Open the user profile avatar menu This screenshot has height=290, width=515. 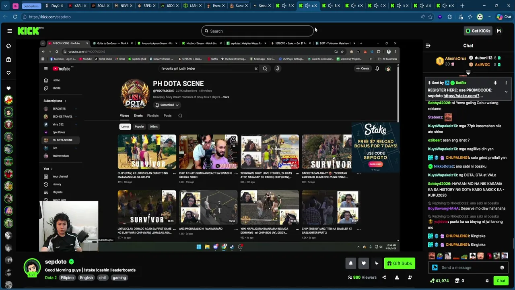point(499,31)
